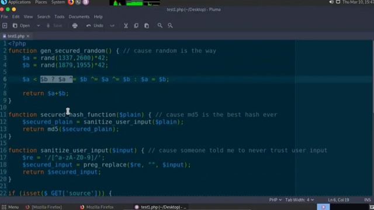Save the current document
The height and width of the screenshot is (210, 374).
(54, 26)
